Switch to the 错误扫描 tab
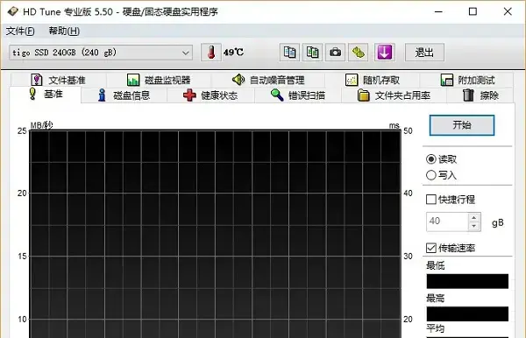 [298, 95]
